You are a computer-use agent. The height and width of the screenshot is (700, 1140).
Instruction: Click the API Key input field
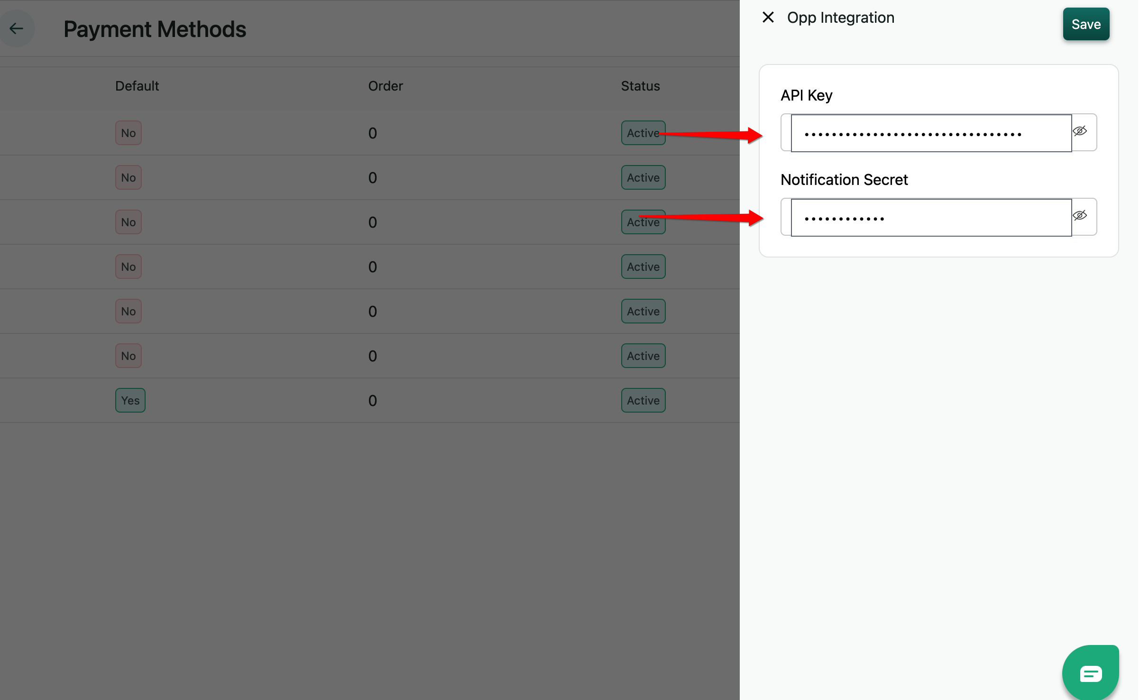pos(930,133)
